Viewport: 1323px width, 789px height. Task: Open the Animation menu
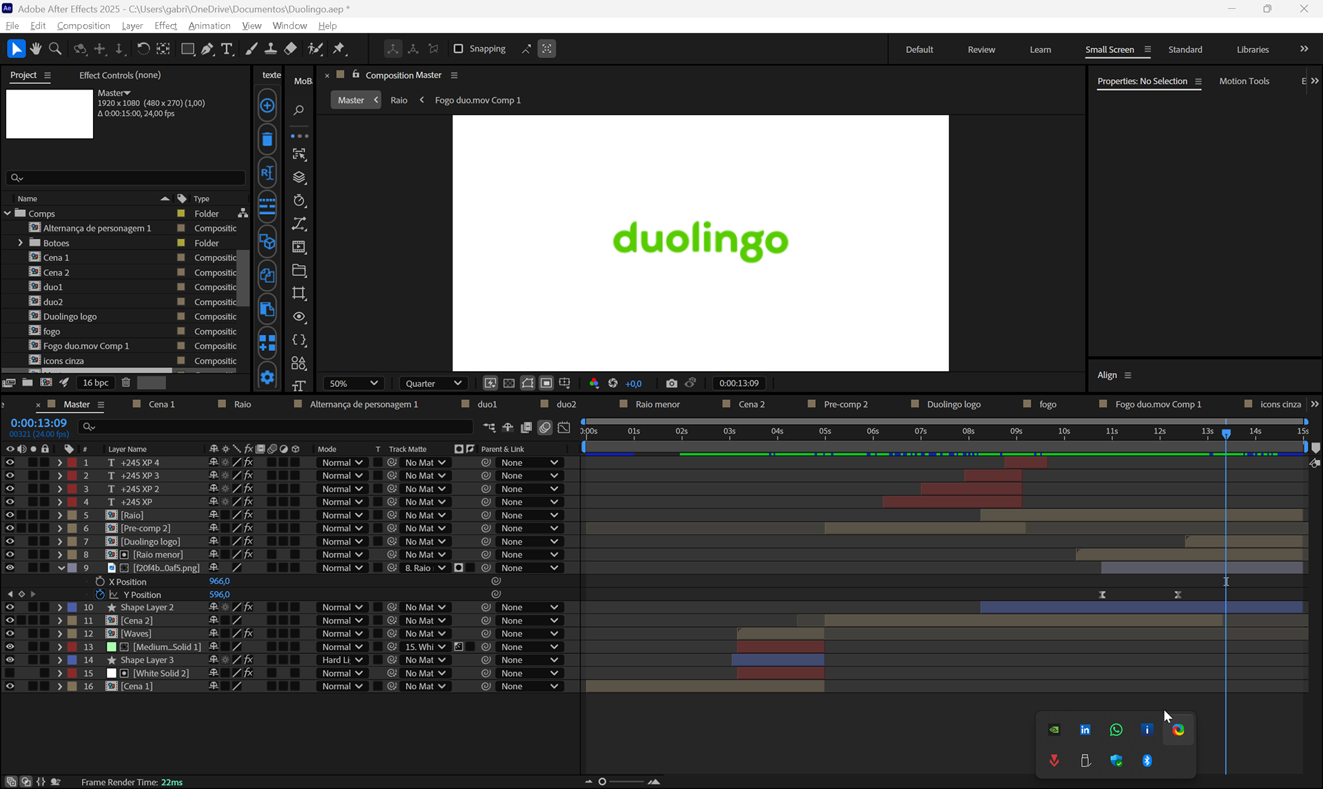[x=209, y=25]
